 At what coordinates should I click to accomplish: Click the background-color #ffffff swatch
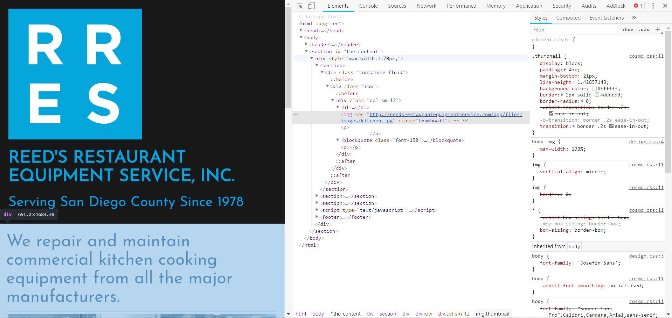point(594,88)
